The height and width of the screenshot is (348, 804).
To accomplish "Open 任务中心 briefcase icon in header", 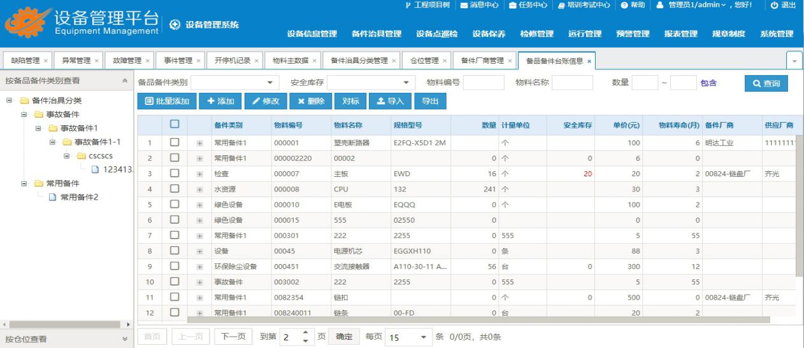I will pyautogui.click(x=513, y=6).
